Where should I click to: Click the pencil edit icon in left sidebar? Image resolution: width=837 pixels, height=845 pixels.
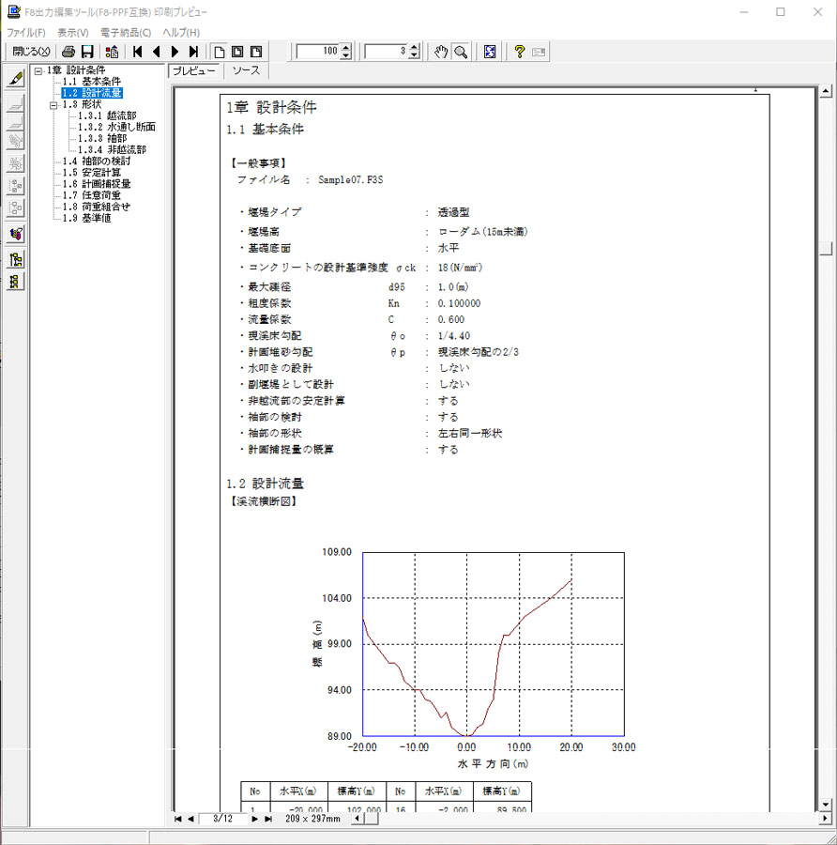(15, 79)
